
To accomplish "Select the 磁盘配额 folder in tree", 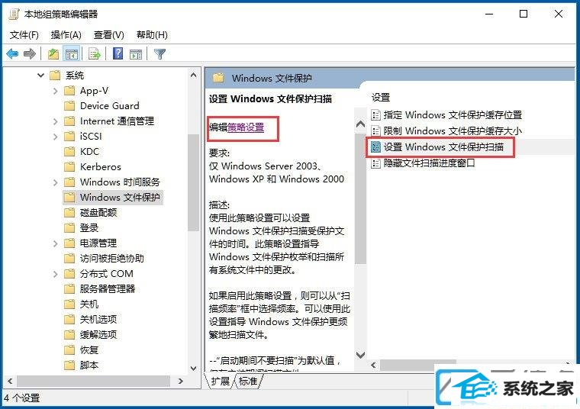I will click(98, 213).
